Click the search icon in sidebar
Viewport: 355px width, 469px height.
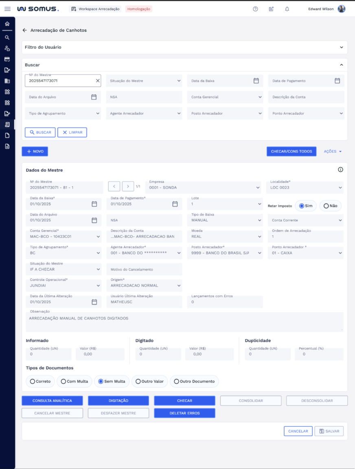(x=7, y=37)
